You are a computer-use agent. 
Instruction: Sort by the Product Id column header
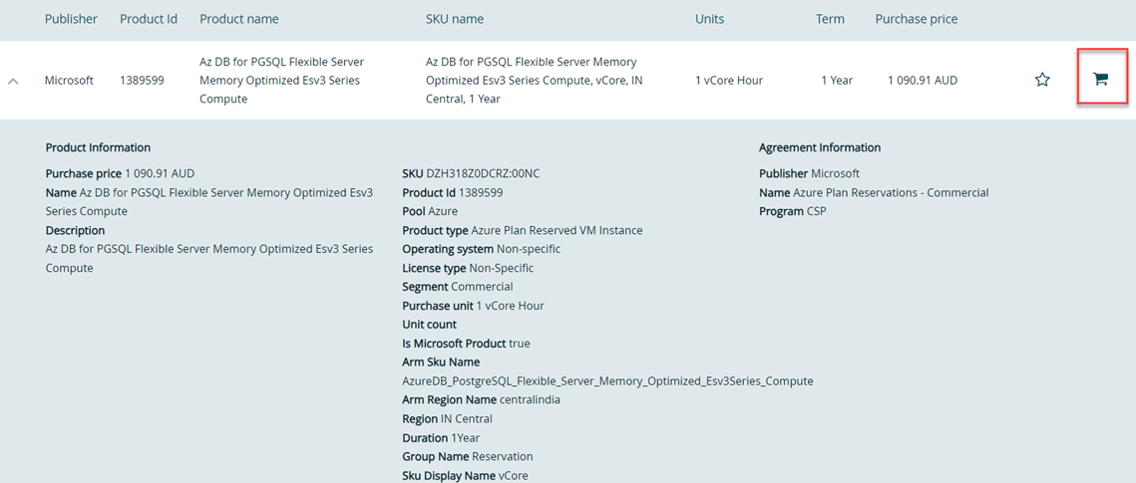pos(148,19)
